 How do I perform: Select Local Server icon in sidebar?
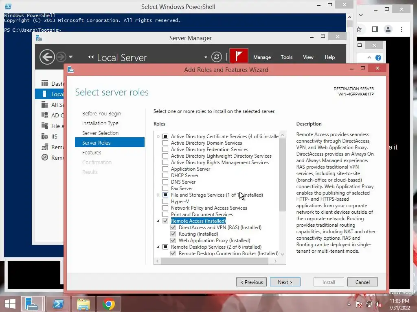(x=45, y=94)
